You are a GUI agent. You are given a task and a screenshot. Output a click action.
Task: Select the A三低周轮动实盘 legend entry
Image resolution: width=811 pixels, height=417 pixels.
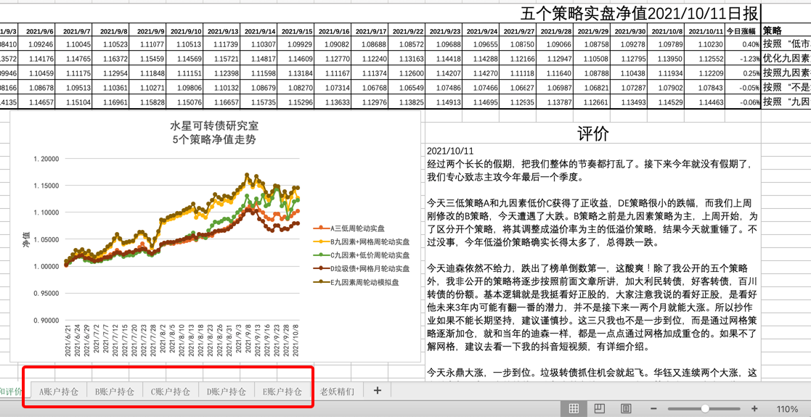click(357, 228)
